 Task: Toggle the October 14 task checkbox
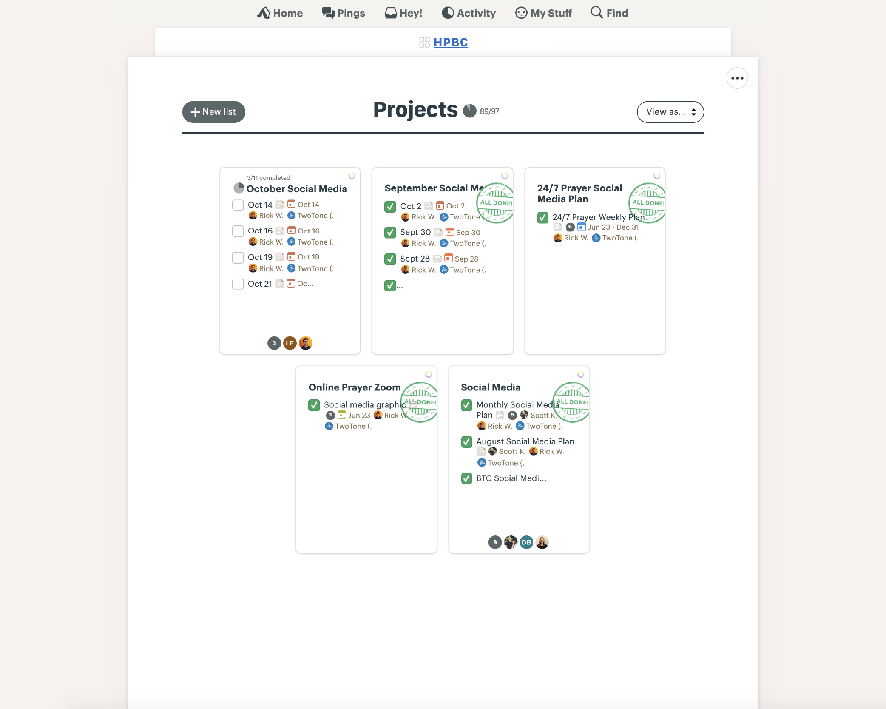coord(238,205)
